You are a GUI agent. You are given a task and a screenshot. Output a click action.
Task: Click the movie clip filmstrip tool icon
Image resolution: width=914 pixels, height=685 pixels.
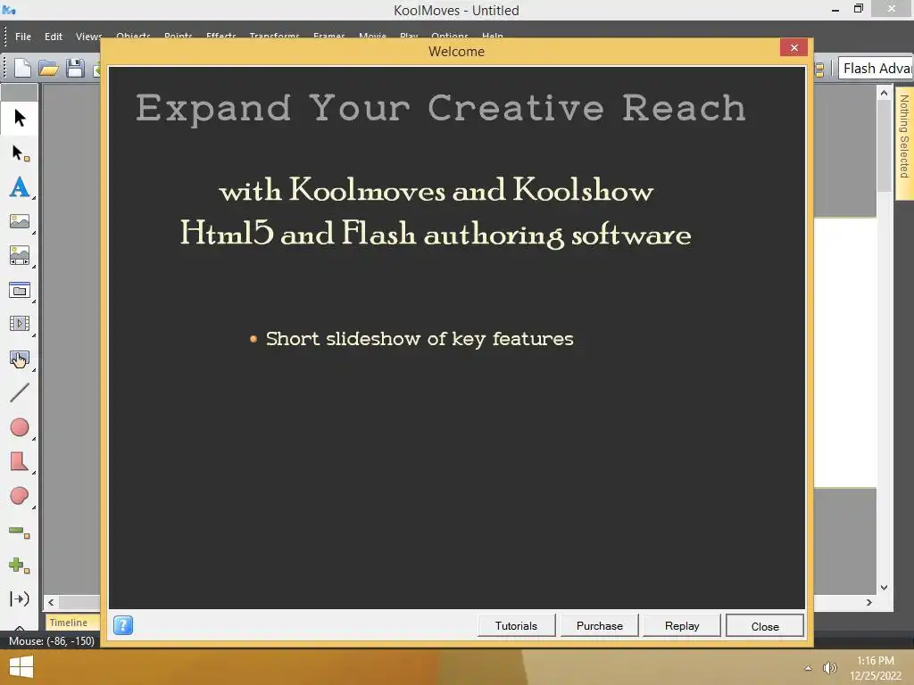coord(20,323)
